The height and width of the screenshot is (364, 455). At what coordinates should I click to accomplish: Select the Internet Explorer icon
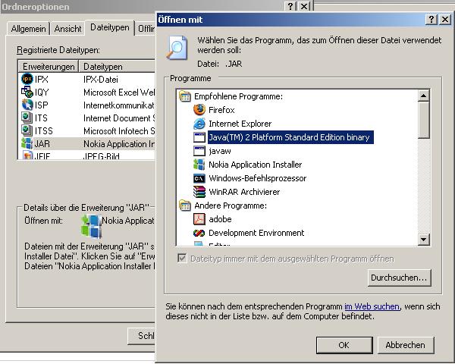pyautogui.click(x=199, y=124)
